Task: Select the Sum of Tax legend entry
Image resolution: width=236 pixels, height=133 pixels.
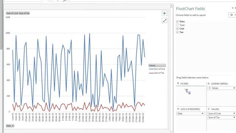Action: coord(156,73)
